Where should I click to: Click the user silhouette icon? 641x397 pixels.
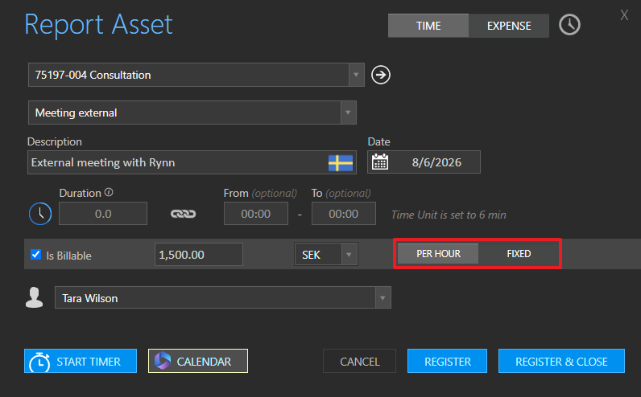click(35, 297)
